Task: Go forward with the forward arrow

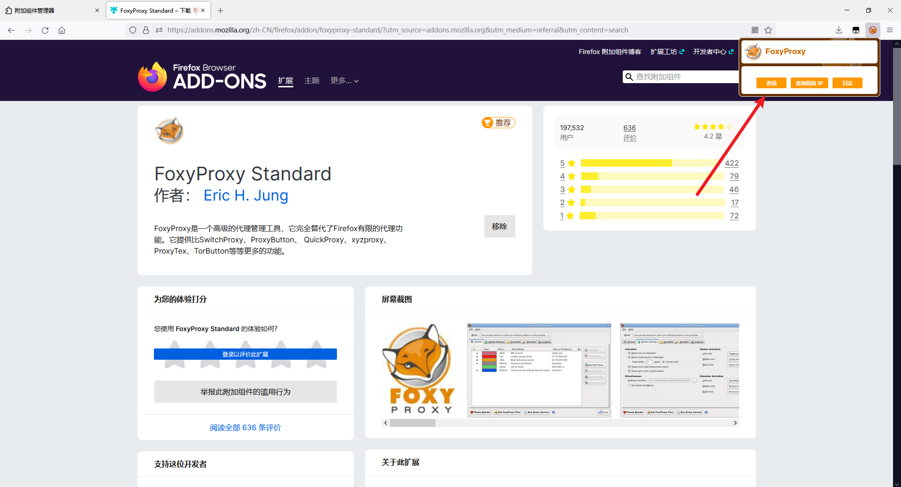Action: [x=28, y=30]
